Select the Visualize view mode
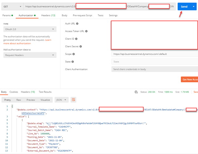198x154 pixels. coord(45,100)
